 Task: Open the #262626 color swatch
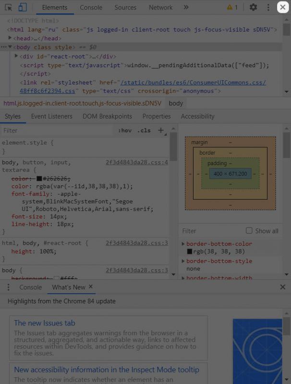pos(39,179)
